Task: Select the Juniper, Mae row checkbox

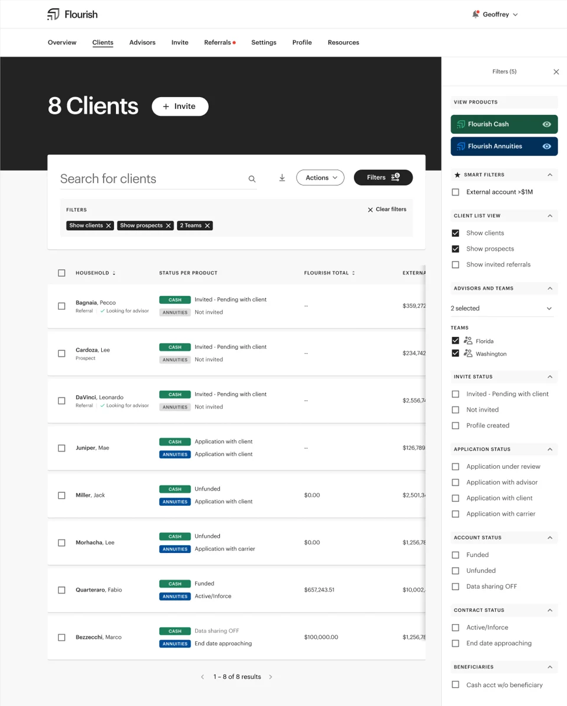Action: pyautogui.click(x=62, y=448)
